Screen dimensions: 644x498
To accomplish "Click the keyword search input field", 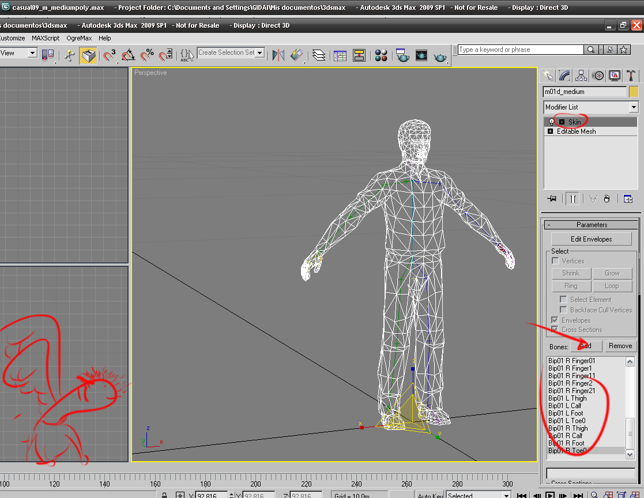I will pyautogui.click(x=521, y=50).
